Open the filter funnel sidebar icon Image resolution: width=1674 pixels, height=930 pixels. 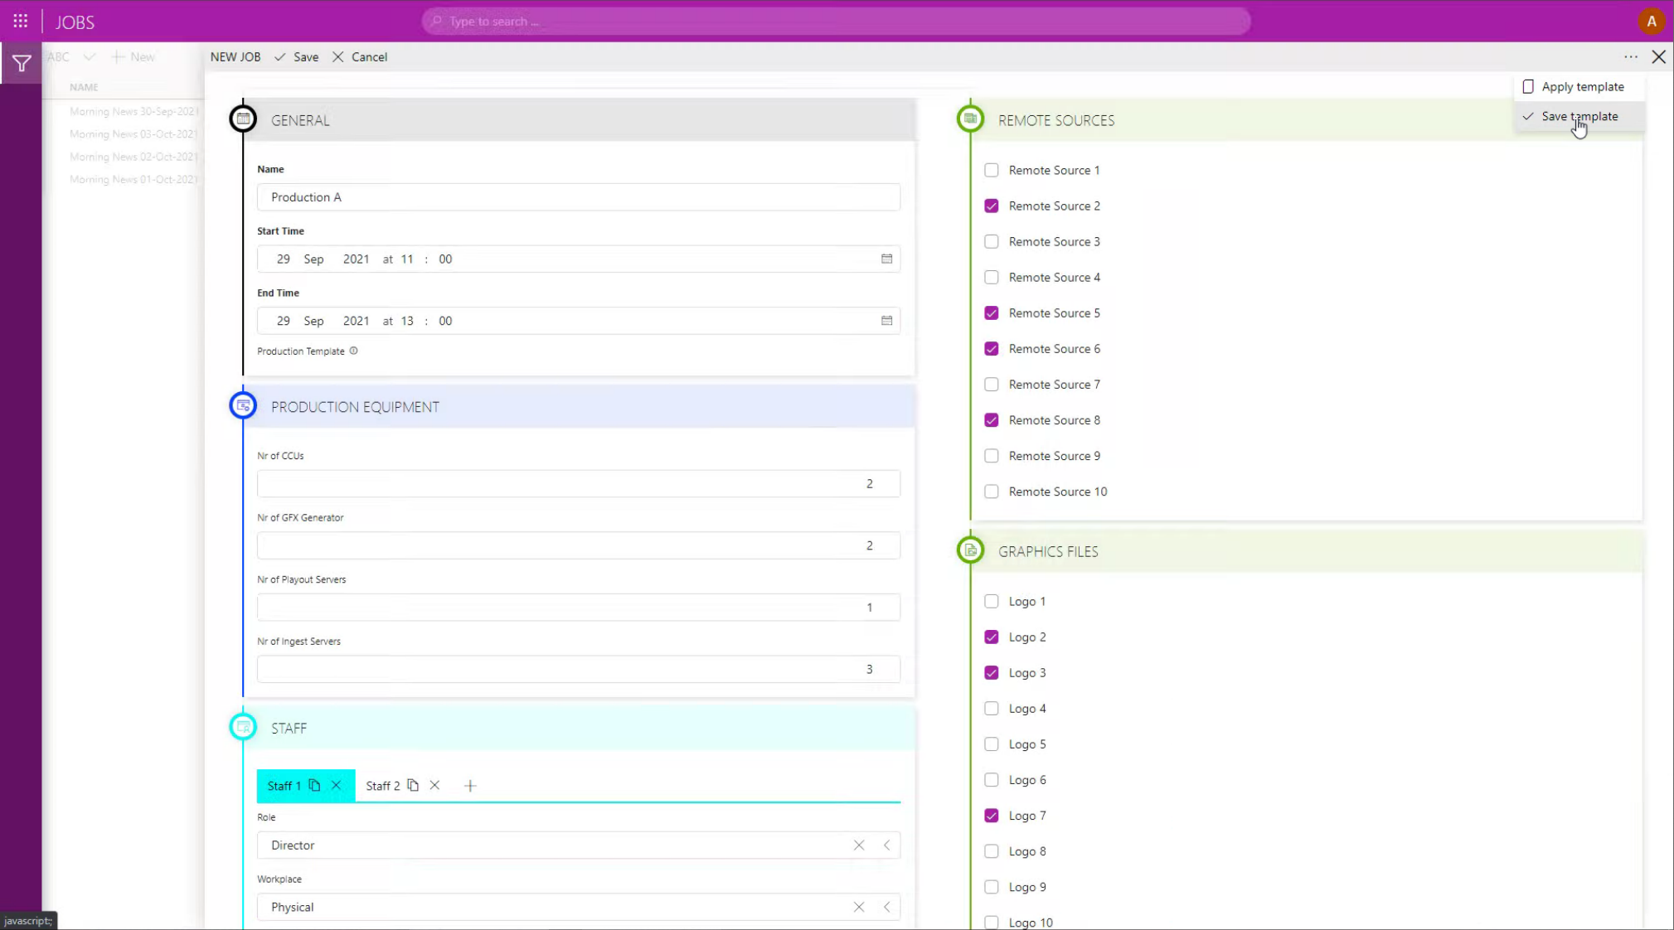[x=22, y=63]
